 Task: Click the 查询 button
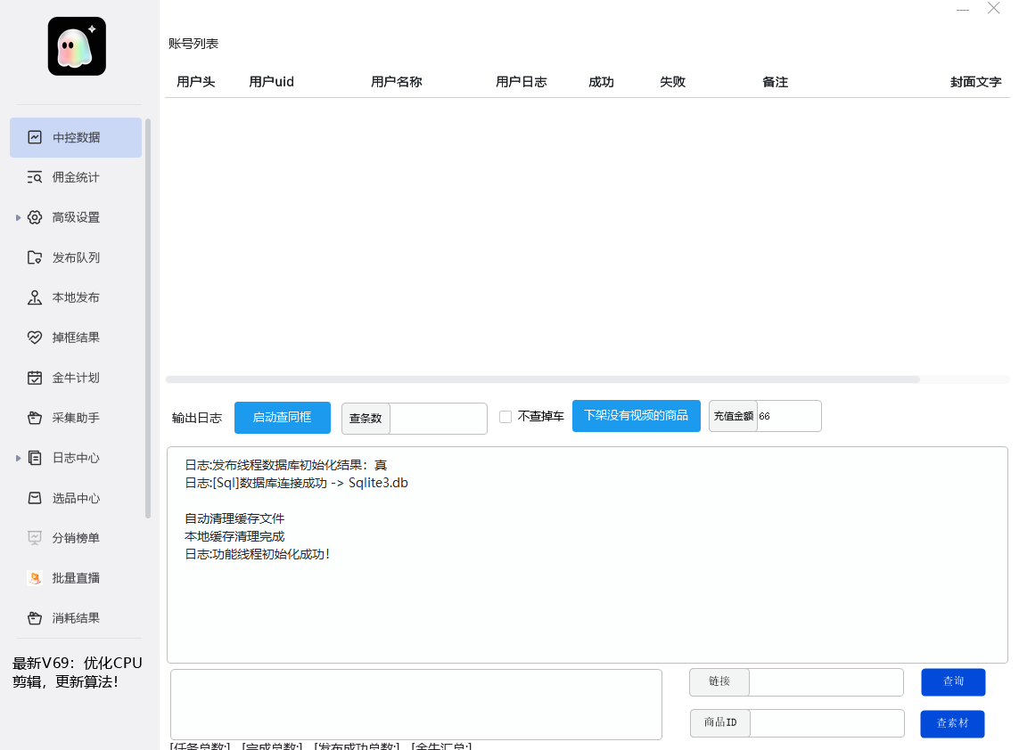[x=953, y=681]
